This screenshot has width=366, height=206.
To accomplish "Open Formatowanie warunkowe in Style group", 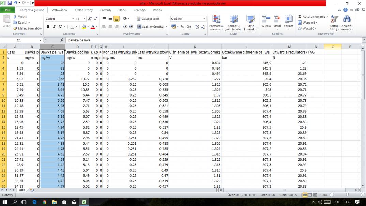I will (216, 23).
